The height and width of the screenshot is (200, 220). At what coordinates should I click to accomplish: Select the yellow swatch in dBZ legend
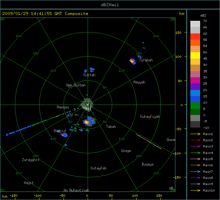pyautogui.click(x=195, y=55)
